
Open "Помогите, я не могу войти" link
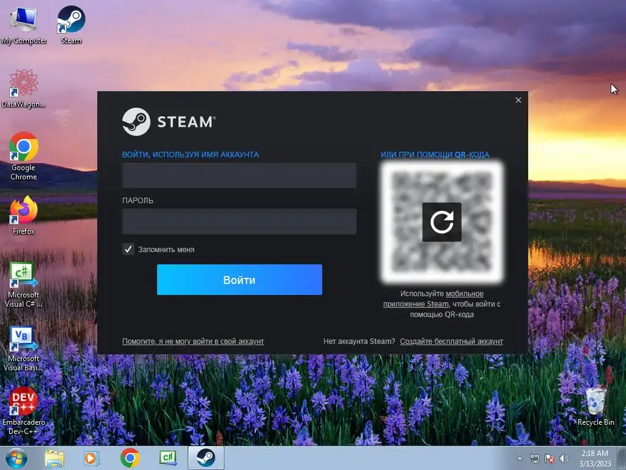pos(193,341)
